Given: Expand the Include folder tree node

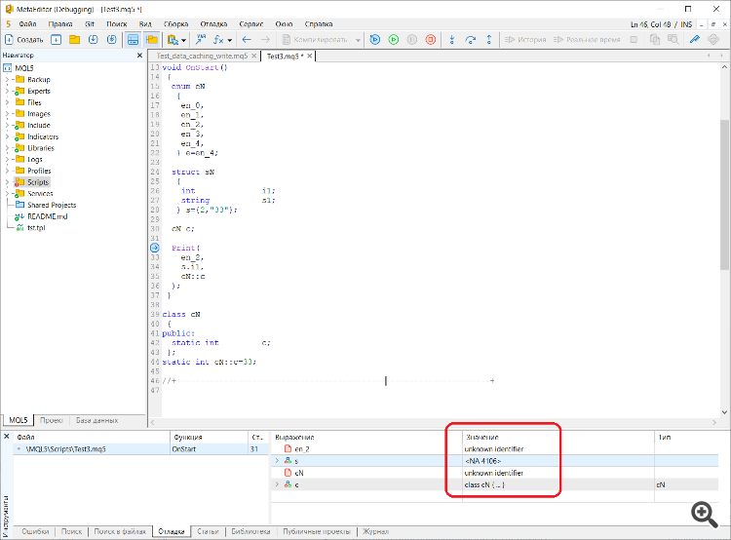Looking at the screenshot, I should [7, 126].
